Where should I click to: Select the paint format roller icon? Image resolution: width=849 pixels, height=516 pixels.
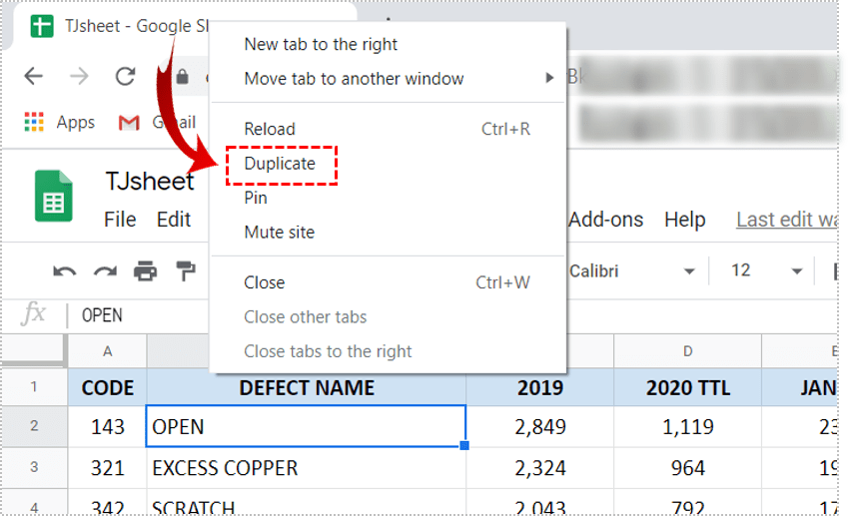click(186, 270)
